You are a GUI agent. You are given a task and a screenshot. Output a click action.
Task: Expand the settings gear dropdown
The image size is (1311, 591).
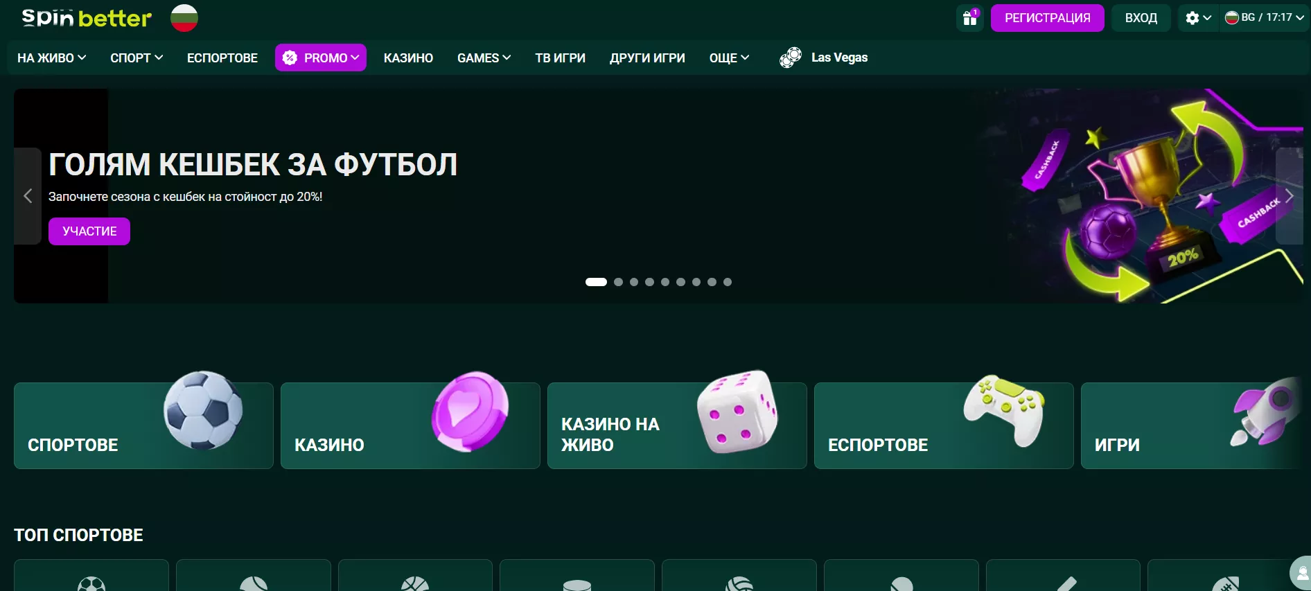(x=1198, y=18)
